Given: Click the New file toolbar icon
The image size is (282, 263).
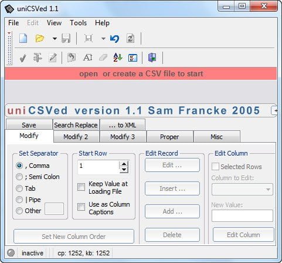Looking at the screenshot, I should (x=23, y=38).
